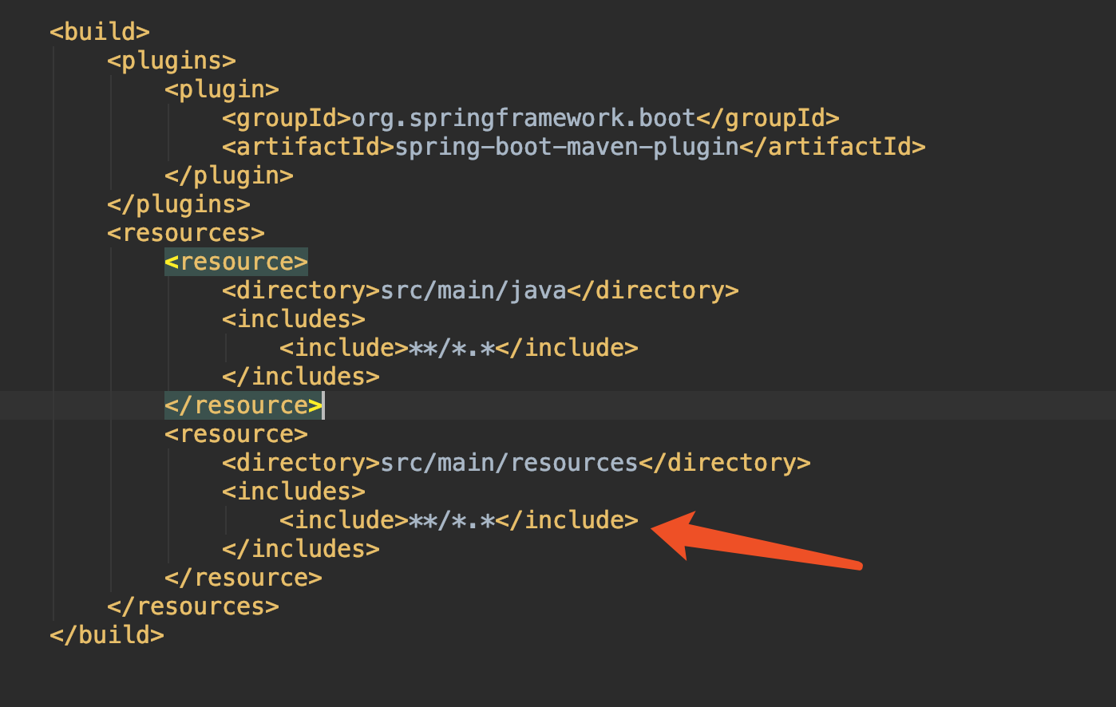Click the closing resources tag
The height and width of the screenshot is (707, 1116).
coord(193,606)
